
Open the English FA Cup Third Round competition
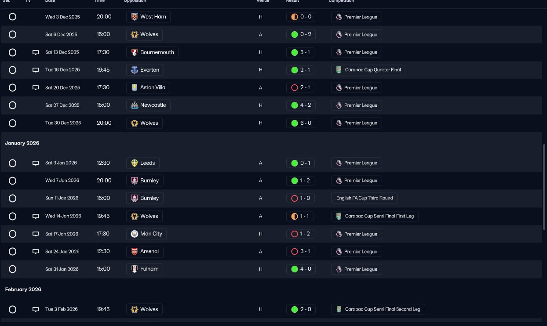click(365, 198)
